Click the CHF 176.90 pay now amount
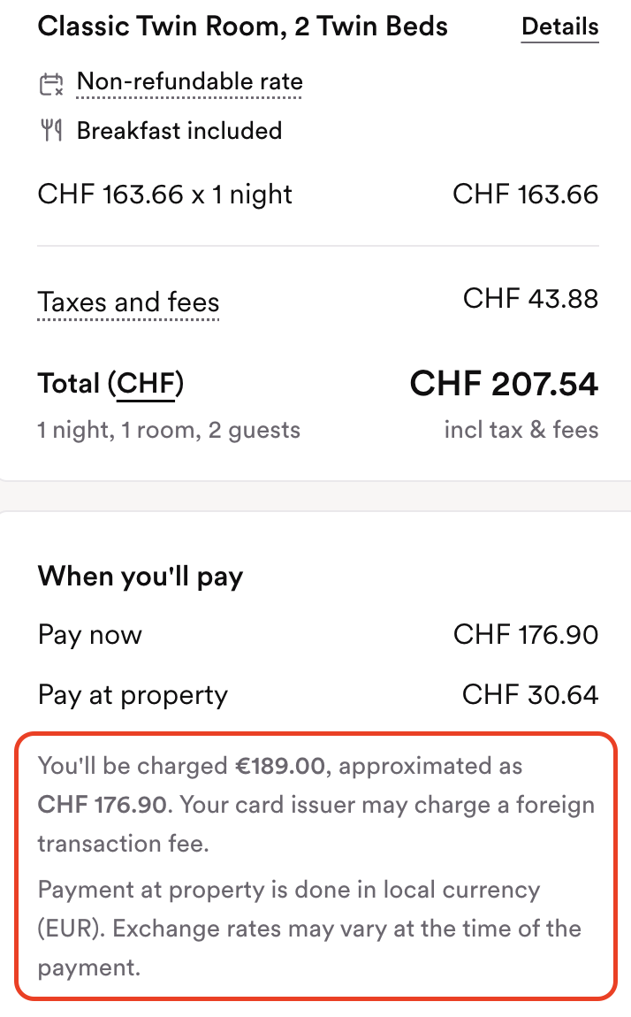The width and height of the screenshot is (631, 1017). [526, 634]
